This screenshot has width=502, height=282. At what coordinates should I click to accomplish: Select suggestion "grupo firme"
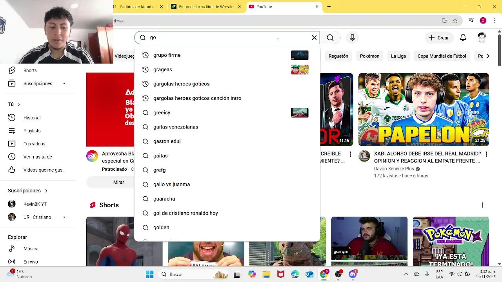(x=227, y=55)
